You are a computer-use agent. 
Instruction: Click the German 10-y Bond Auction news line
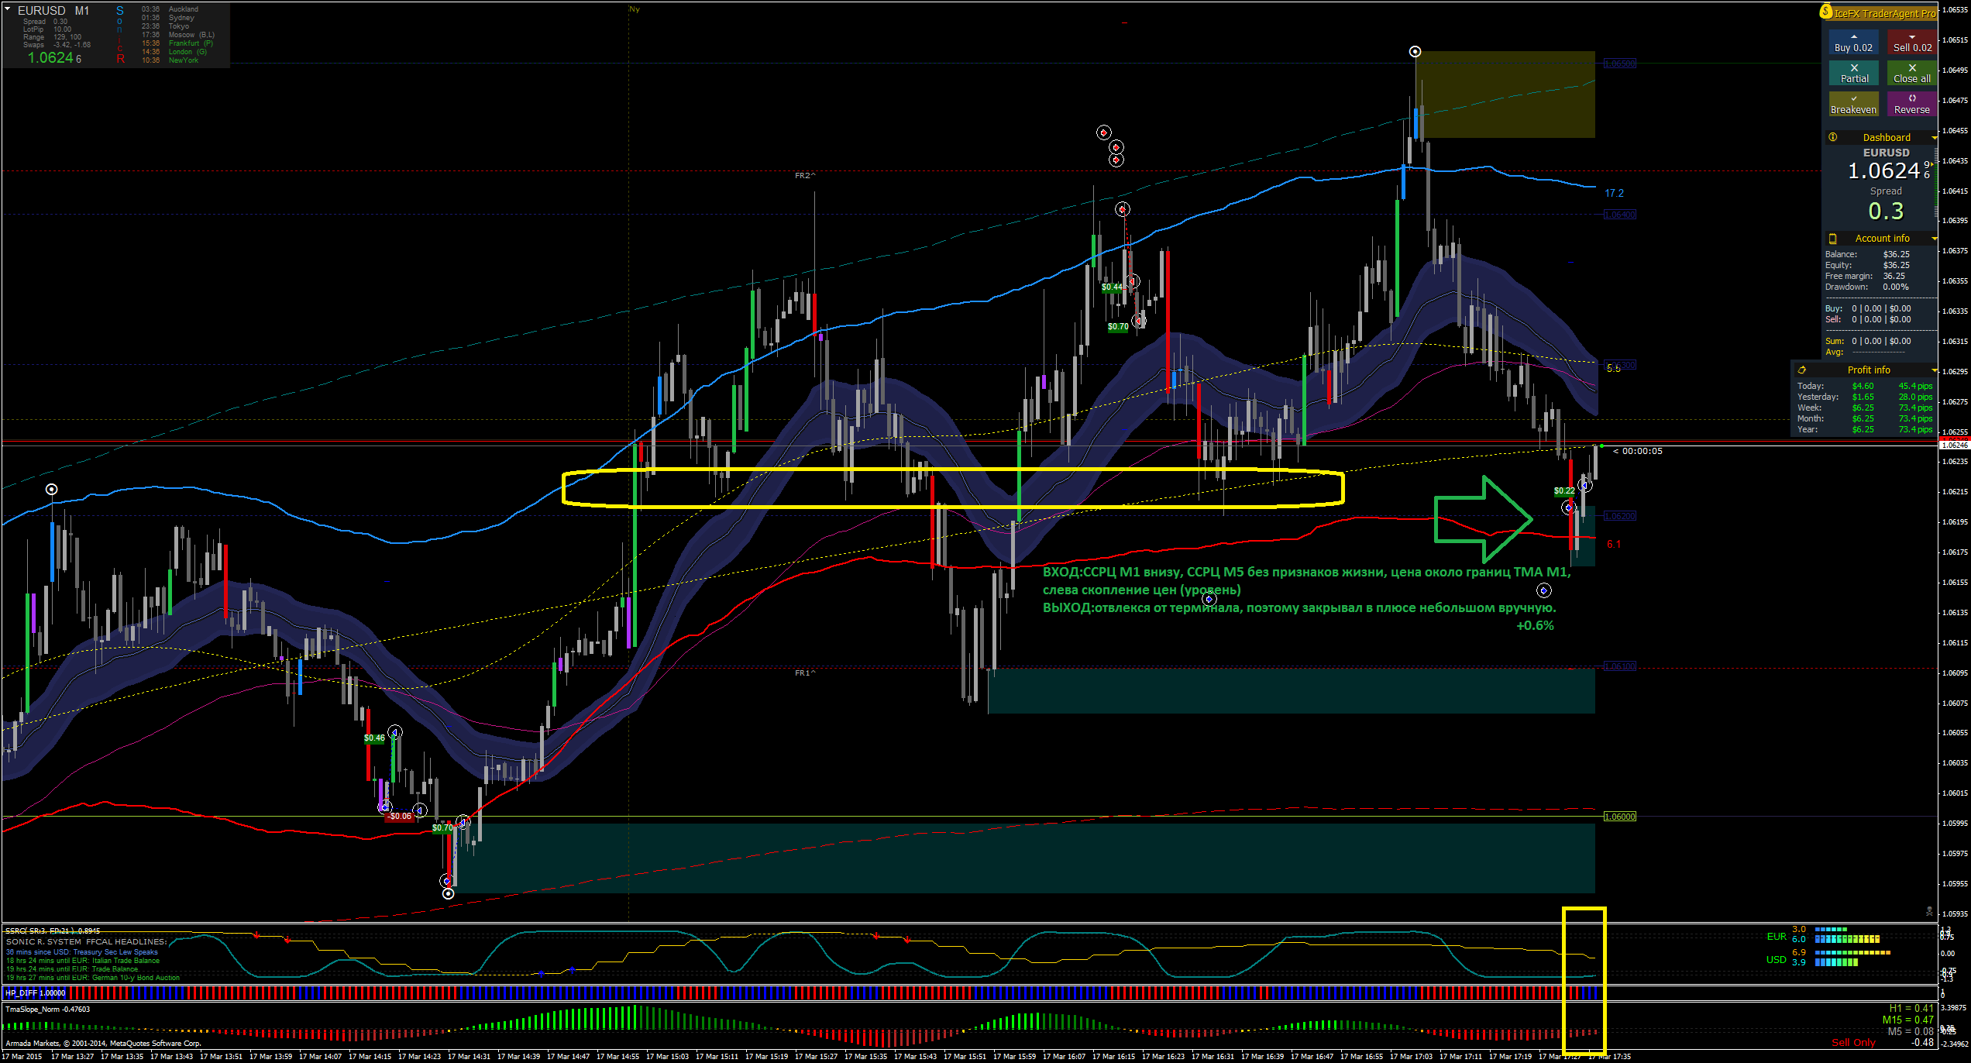(x=93, y=978)
